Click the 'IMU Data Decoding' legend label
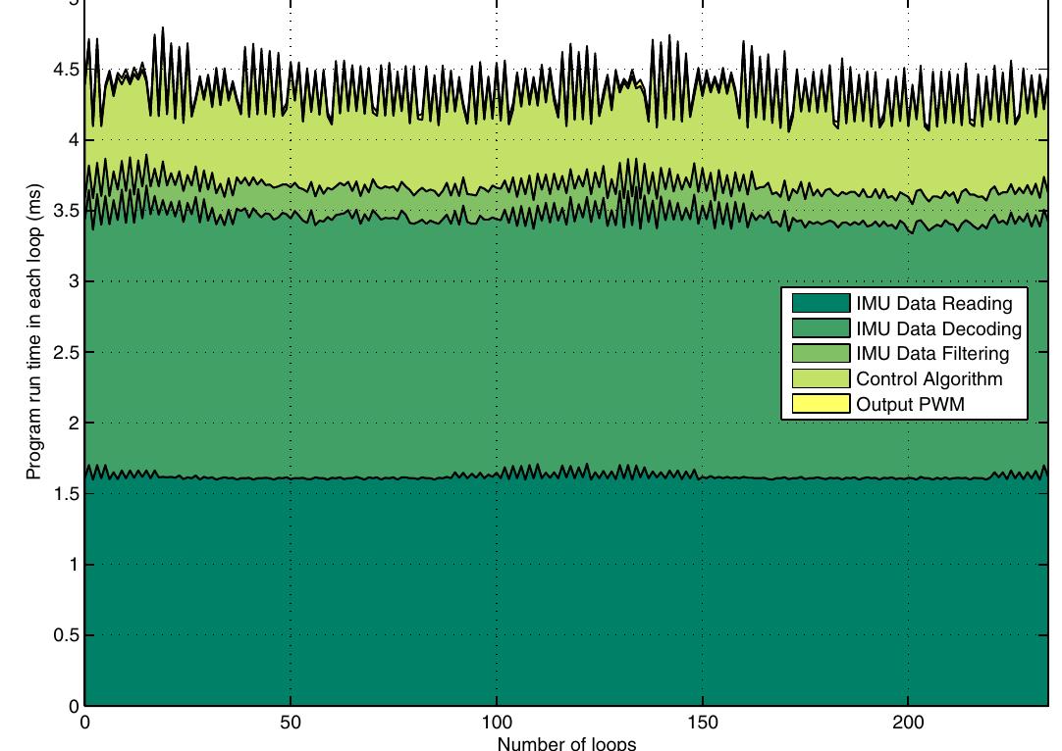The height and width of the screenshot is (751, 1062). [938, 328]
